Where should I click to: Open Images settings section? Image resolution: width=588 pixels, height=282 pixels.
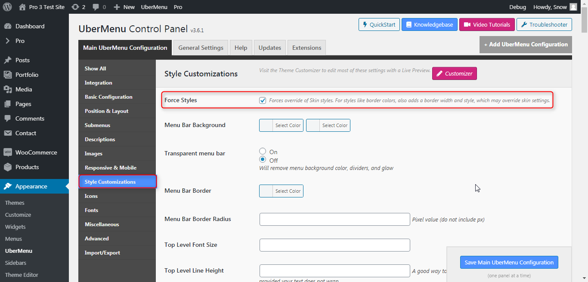[x=117, y=154]
